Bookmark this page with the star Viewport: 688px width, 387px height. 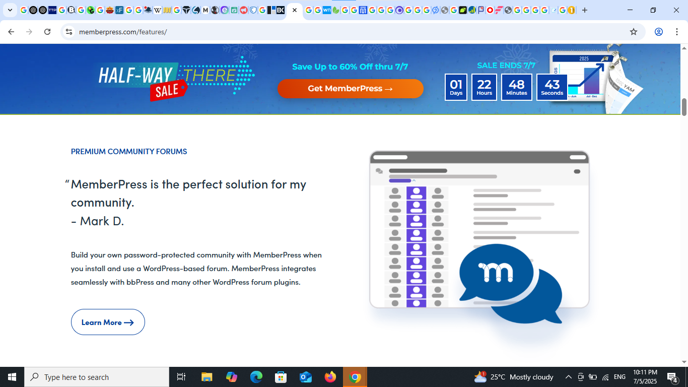pos(634,32)
